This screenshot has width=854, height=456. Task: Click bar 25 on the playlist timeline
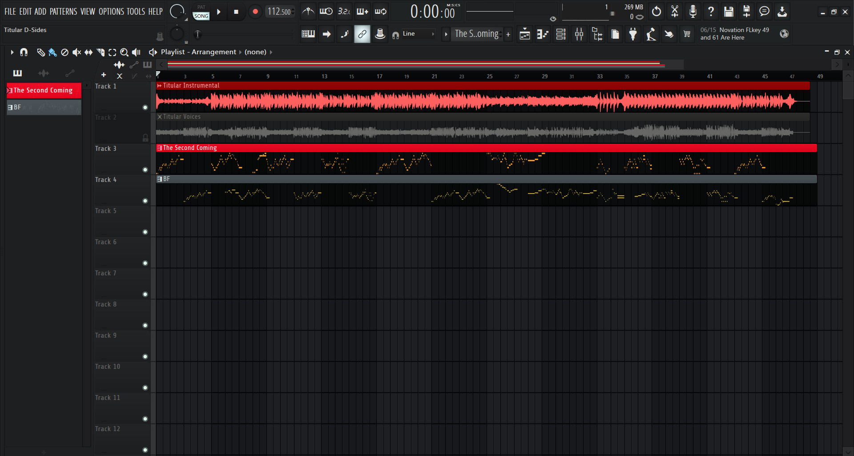coord(490,76)
